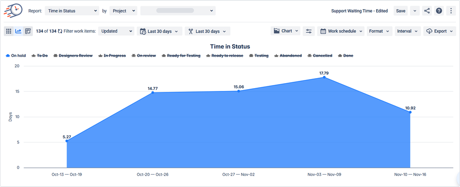Screen dimensions: 460x187
Task: Click the Oct-13 — Oct-19 axis label
Action: 67,175
